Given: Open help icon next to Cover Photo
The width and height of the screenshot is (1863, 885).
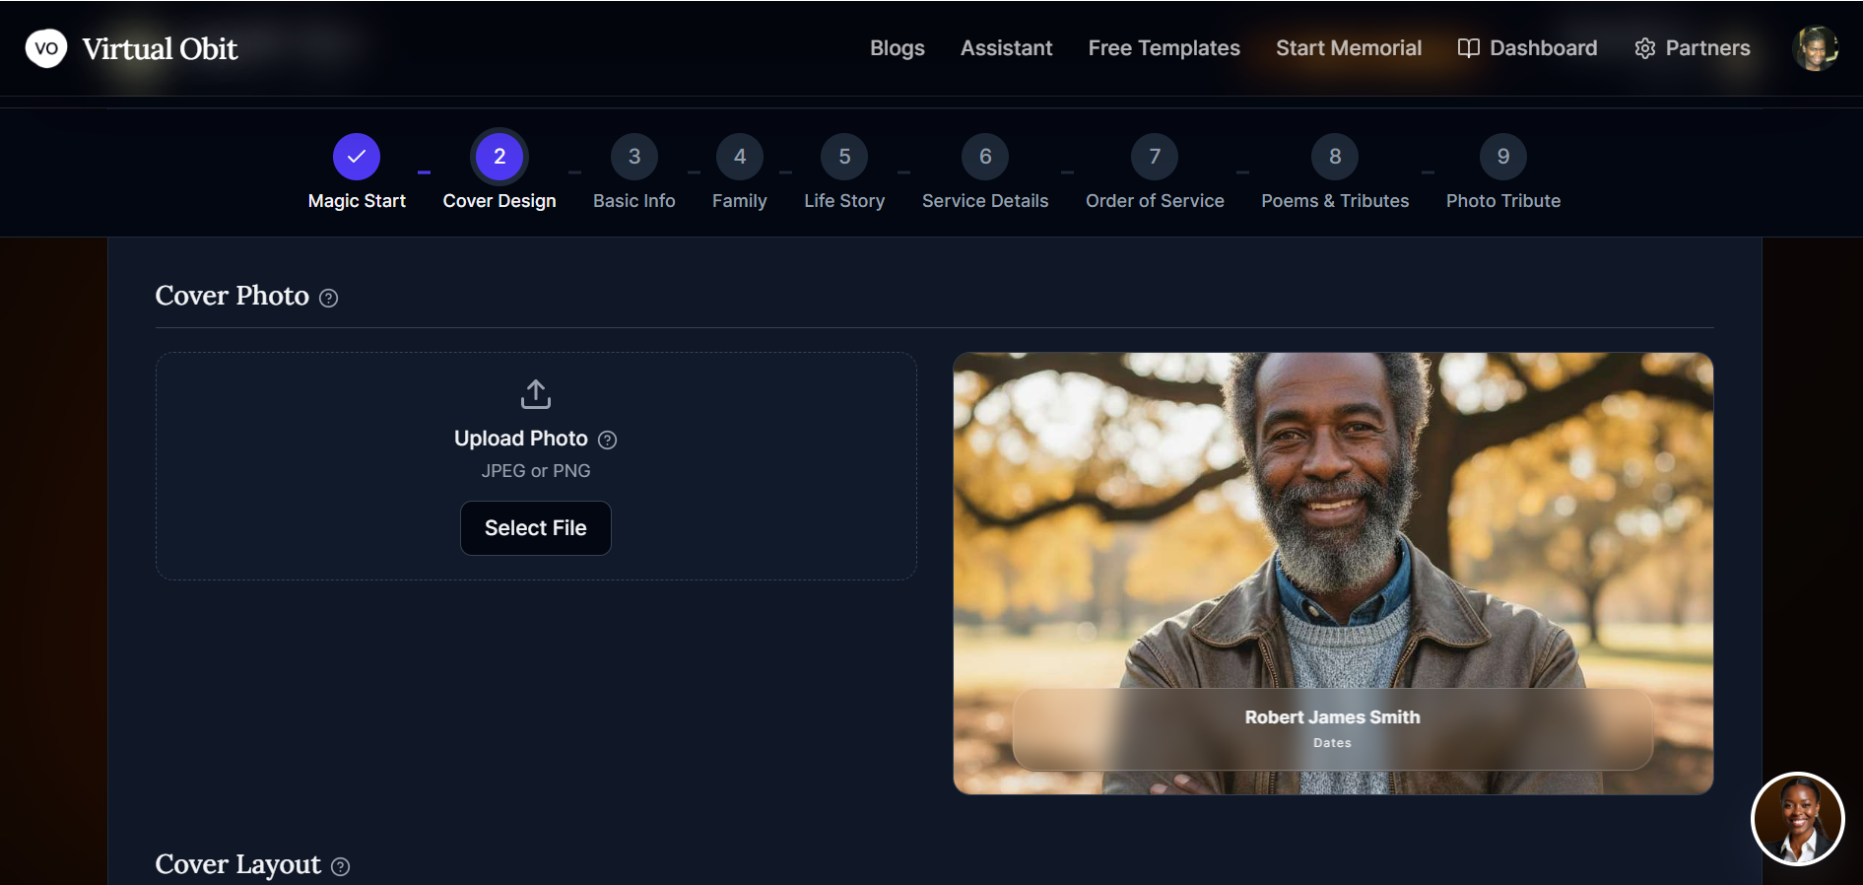Looking at the screenshot, I should coord(329,298).
